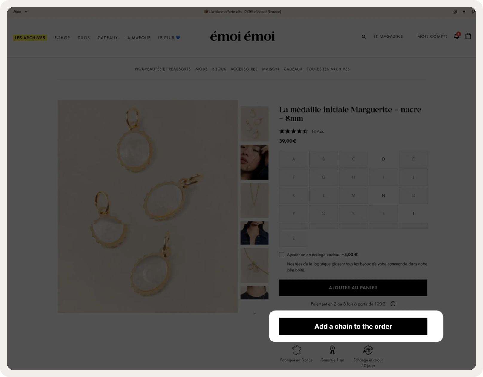
Task: Click the Échange et retour icon
Action: pyautogui.click(x=368, y=350)
